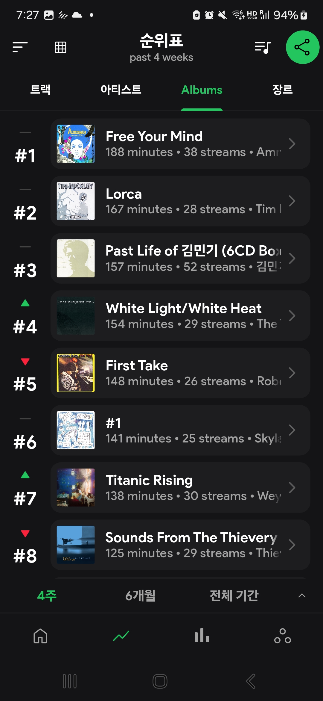Open the Lorca album entry

pyautogui.click(x=180, y=201)
